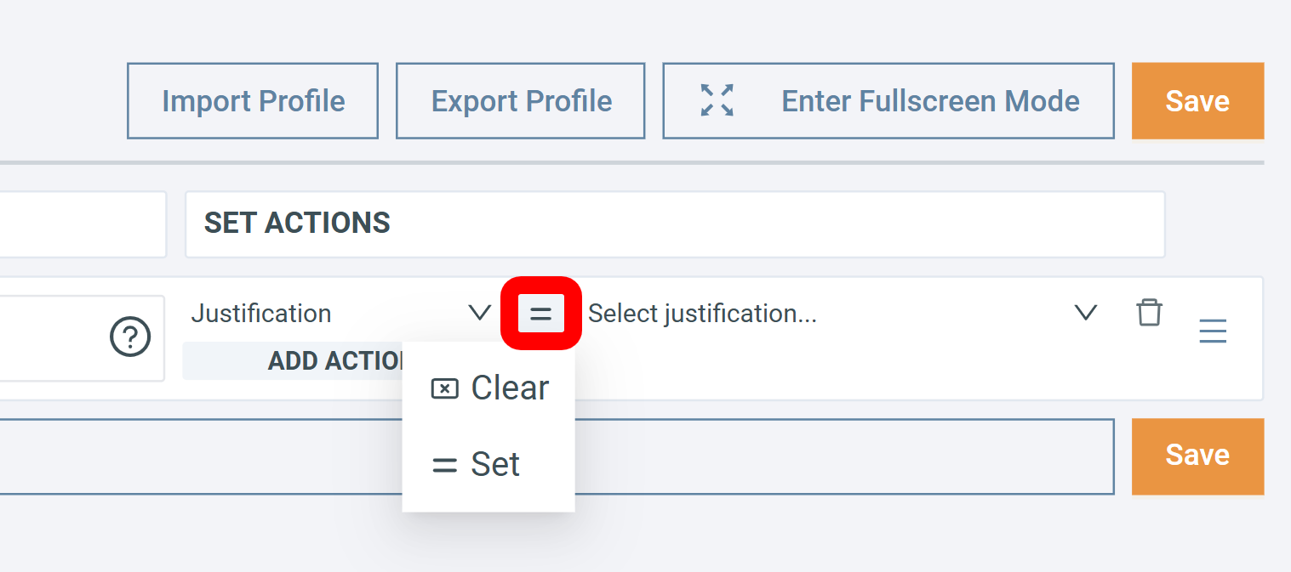This screenshot has height=572, width=1291.
Task: Choose Set from the operator menu
Action: pos(495,465)
